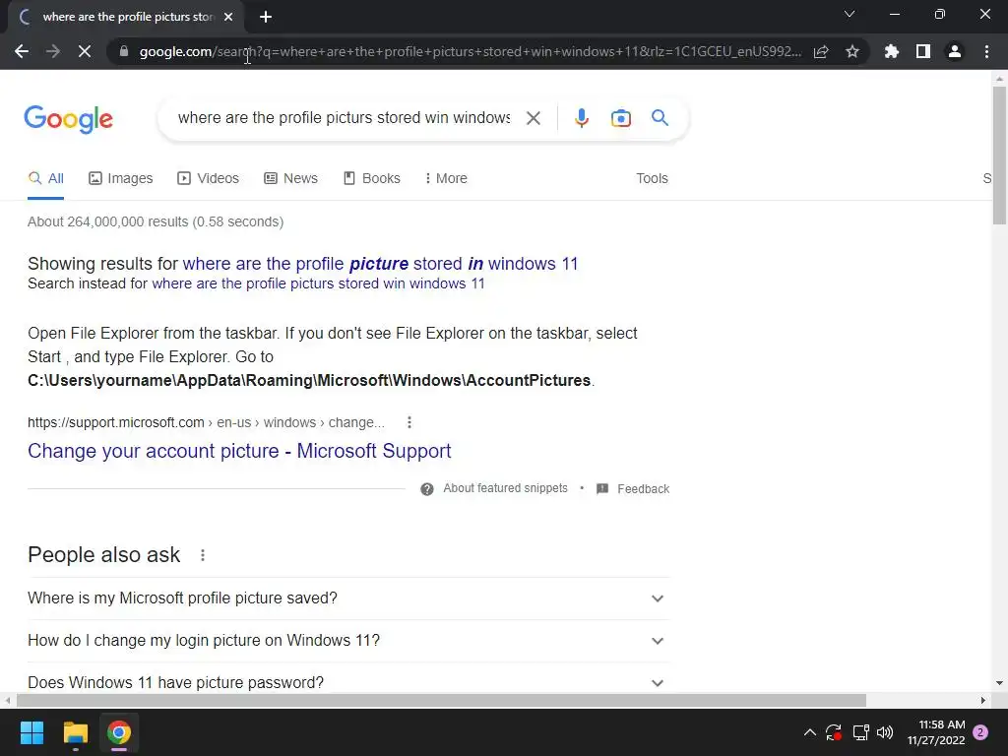Select the AccountPictures folder path text

(x=309, y=381)
